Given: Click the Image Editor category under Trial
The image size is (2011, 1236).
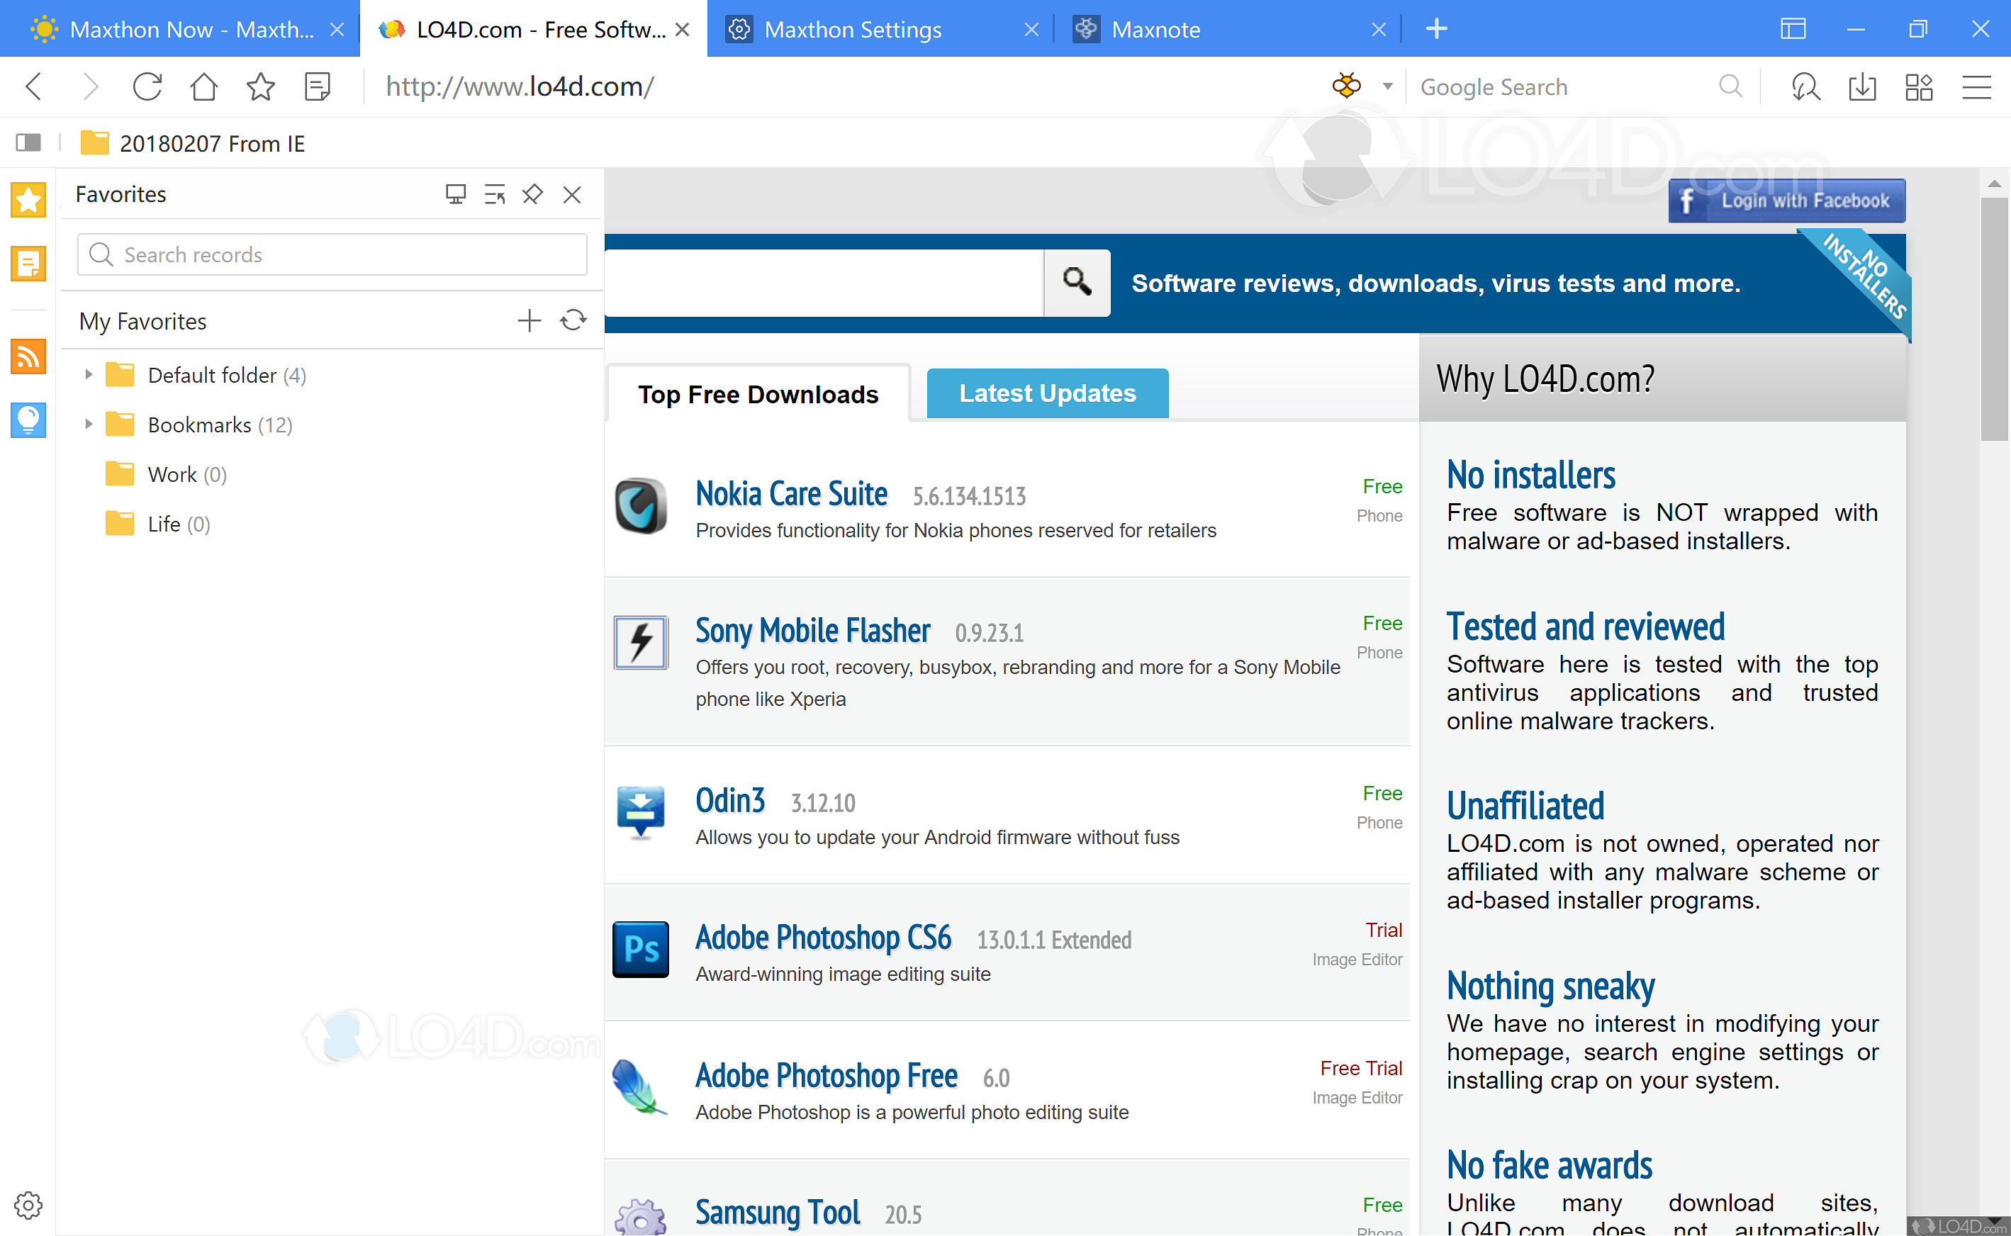Looking at the screenshot, I should 1357,959.
